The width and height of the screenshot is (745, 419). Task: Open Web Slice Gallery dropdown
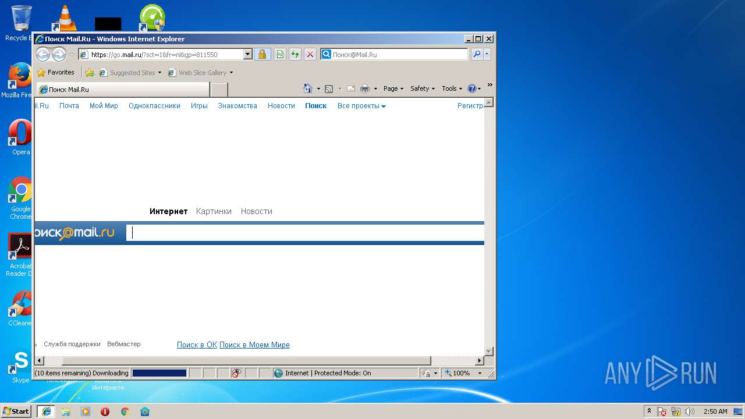tap(200, 73)
